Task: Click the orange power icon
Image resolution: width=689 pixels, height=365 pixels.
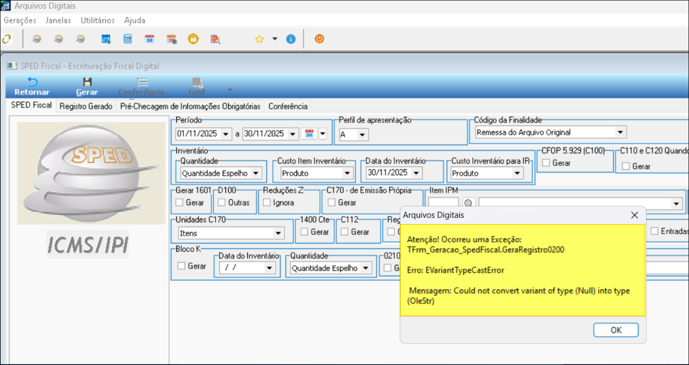Action: 319,39
